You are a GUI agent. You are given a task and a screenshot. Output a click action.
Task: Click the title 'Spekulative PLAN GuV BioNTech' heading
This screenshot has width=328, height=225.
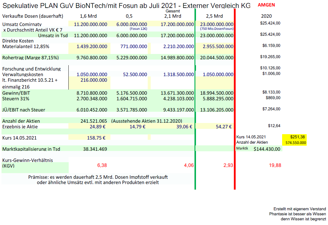pos(126,5)
